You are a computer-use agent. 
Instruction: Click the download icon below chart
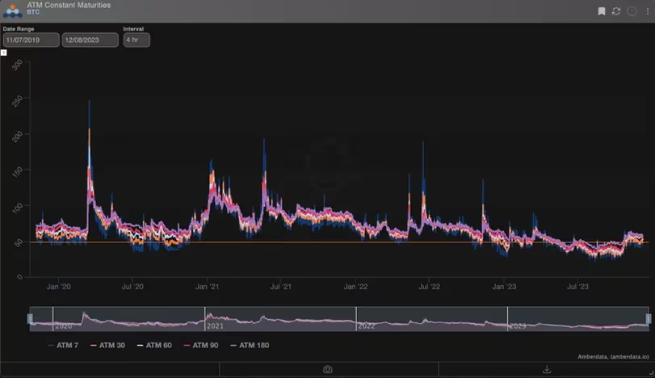tap(547, 369)
